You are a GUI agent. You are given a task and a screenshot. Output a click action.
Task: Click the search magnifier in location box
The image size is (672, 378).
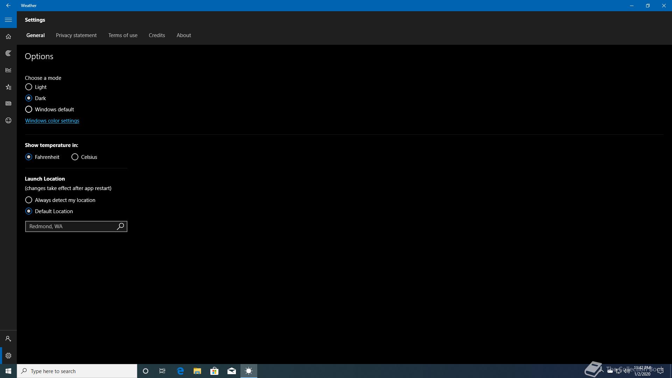120,226
